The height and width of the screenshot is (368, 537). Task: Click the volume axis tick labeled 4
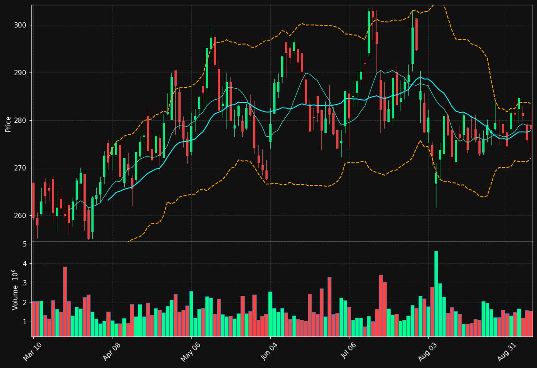(x=24, y=264)
